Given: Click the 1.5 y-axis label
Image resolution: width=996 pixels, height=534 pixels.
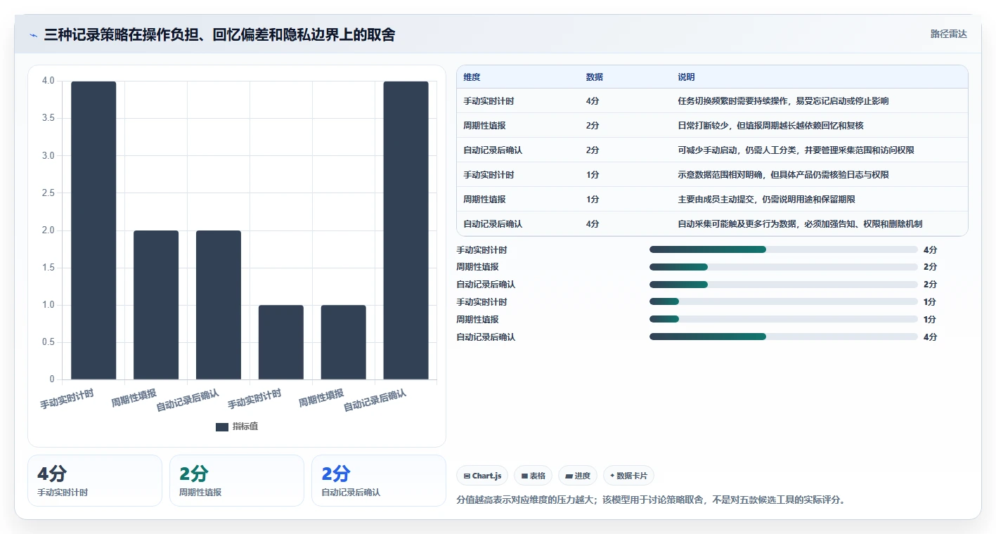Looking at the screenshot, I should (48, 268).
